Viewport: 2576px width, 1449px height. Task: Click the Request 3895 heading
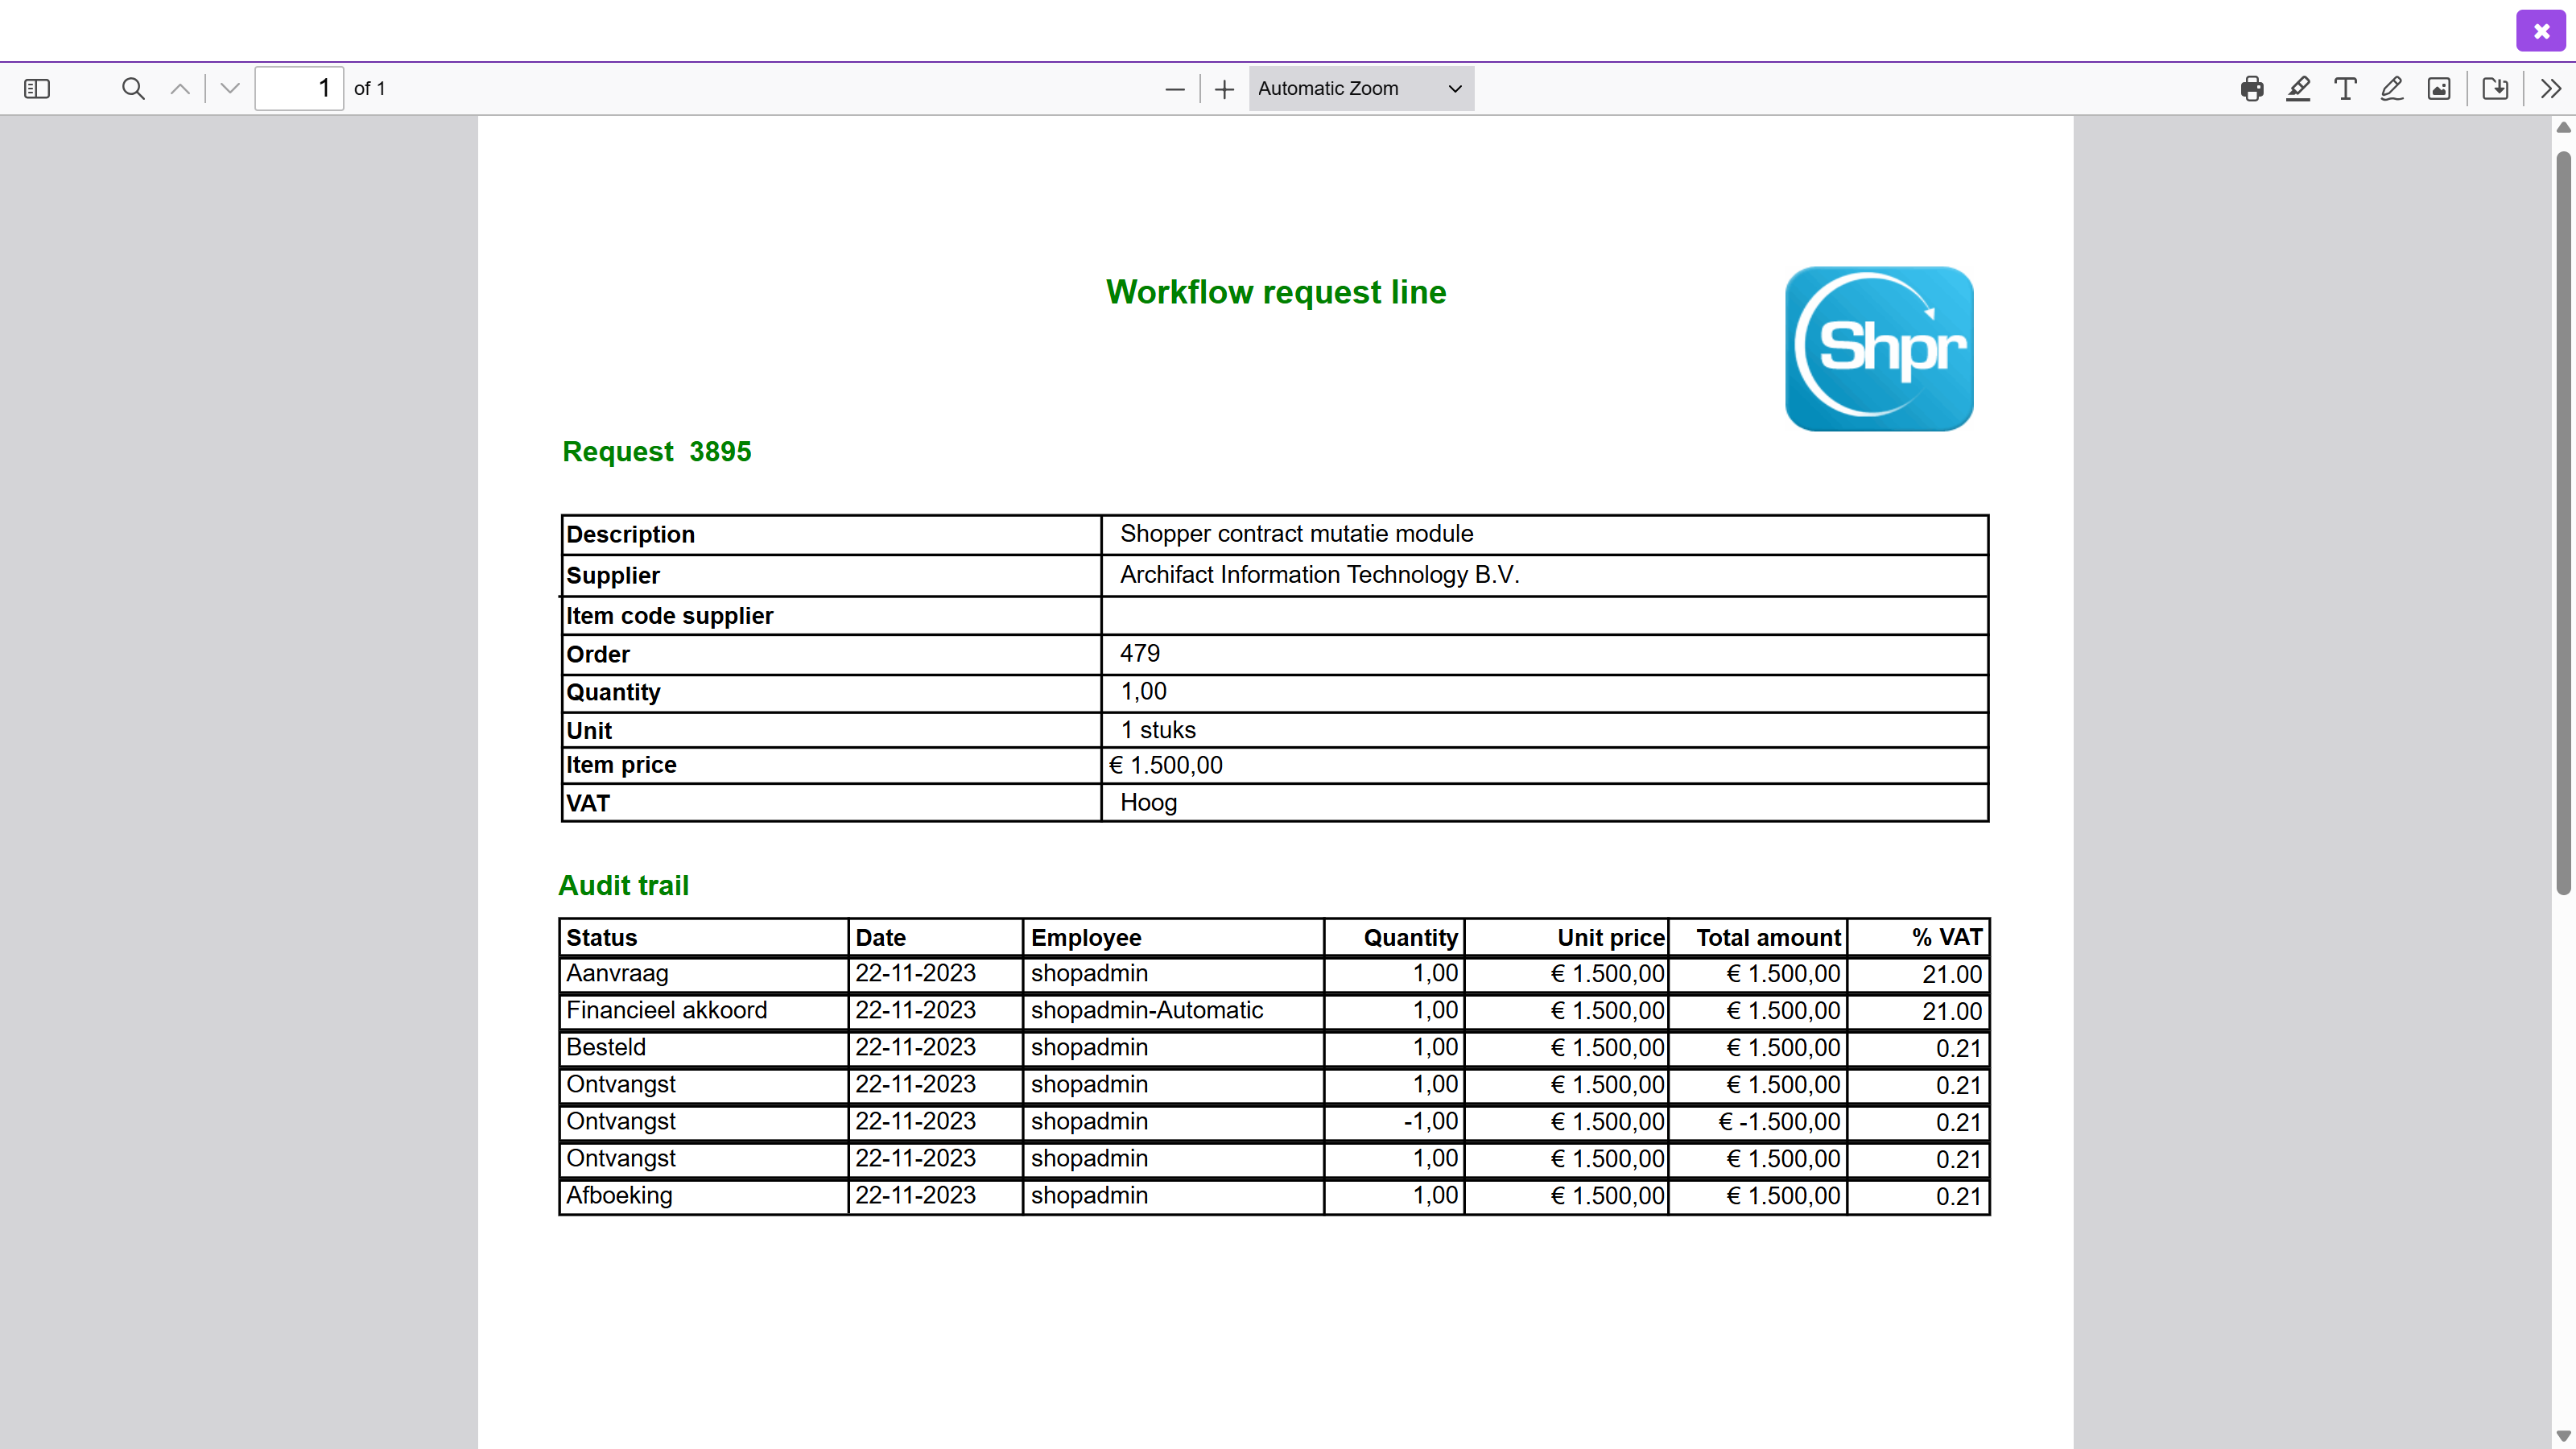point(657,451)
